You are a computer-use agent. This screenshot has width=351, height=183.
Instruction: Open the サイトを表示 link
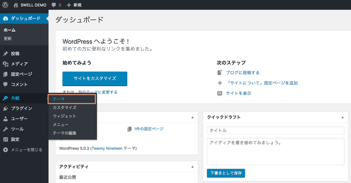(x=239, y=93)
